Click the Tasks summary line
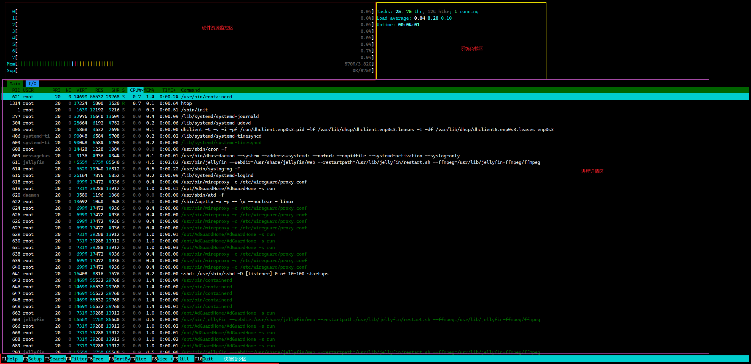 (x=428, y=12)
